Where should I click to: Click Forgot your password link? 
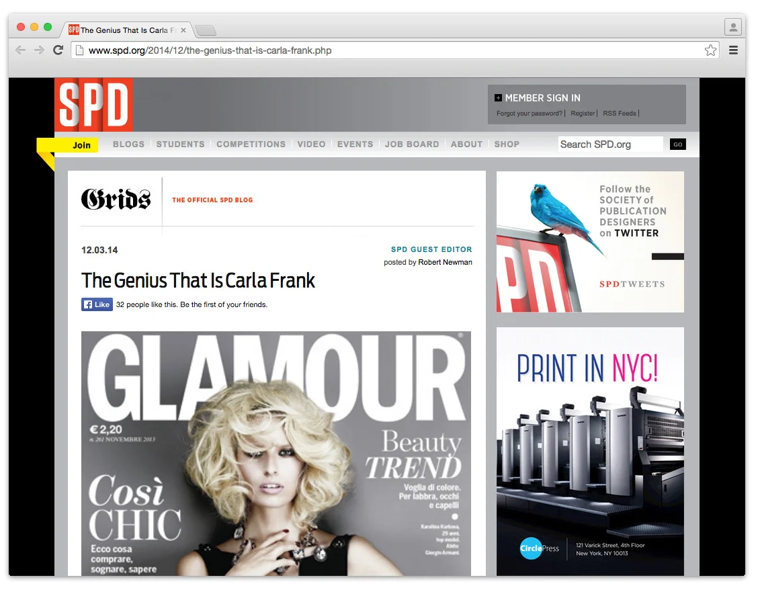point(530,113)
